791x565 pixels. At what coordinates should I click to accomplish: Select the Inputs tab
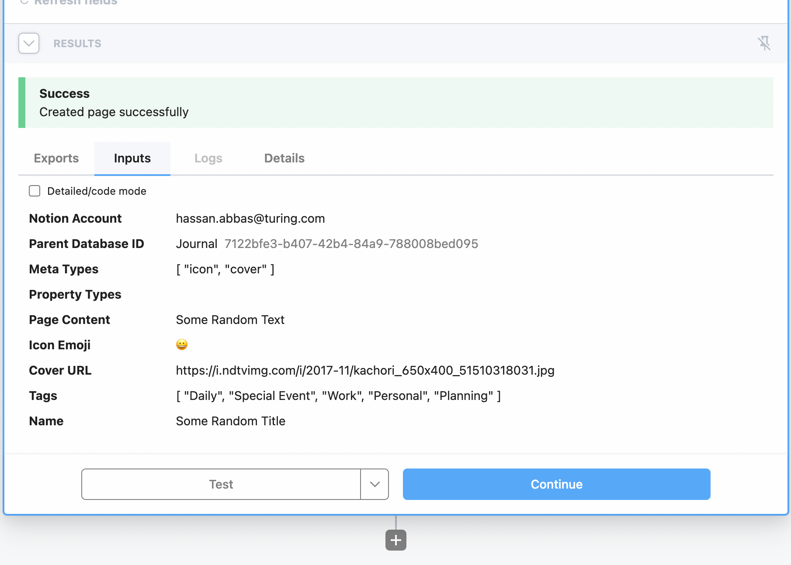pyautogui.click(x=132, y=158)
